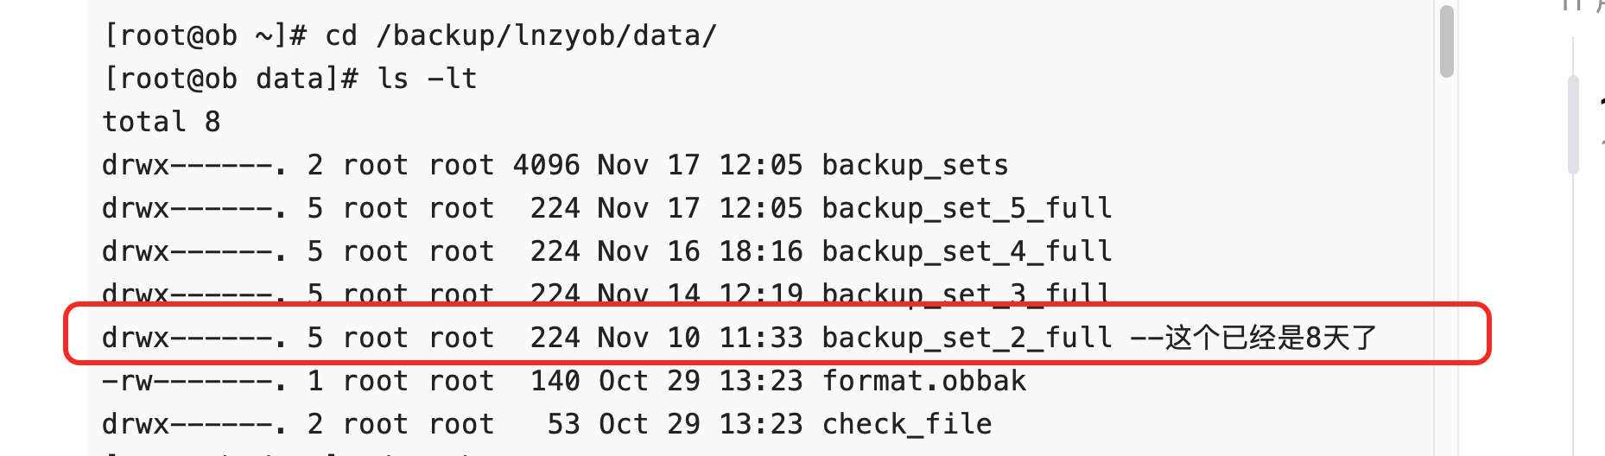Click the 'cd /backup/lnzyob/data/' command

(x=521, y=35)
